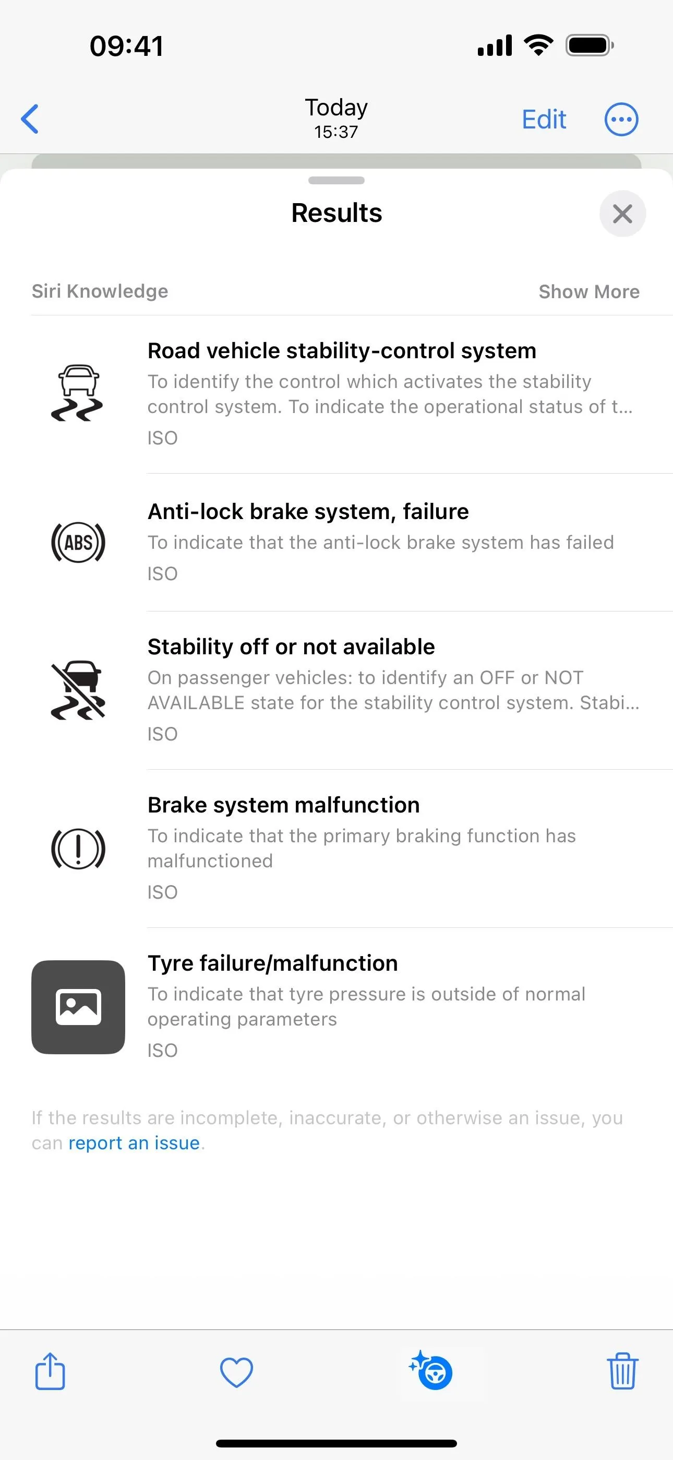
Task: Open the more options ellipsis menu
Action: pos(621,119)
